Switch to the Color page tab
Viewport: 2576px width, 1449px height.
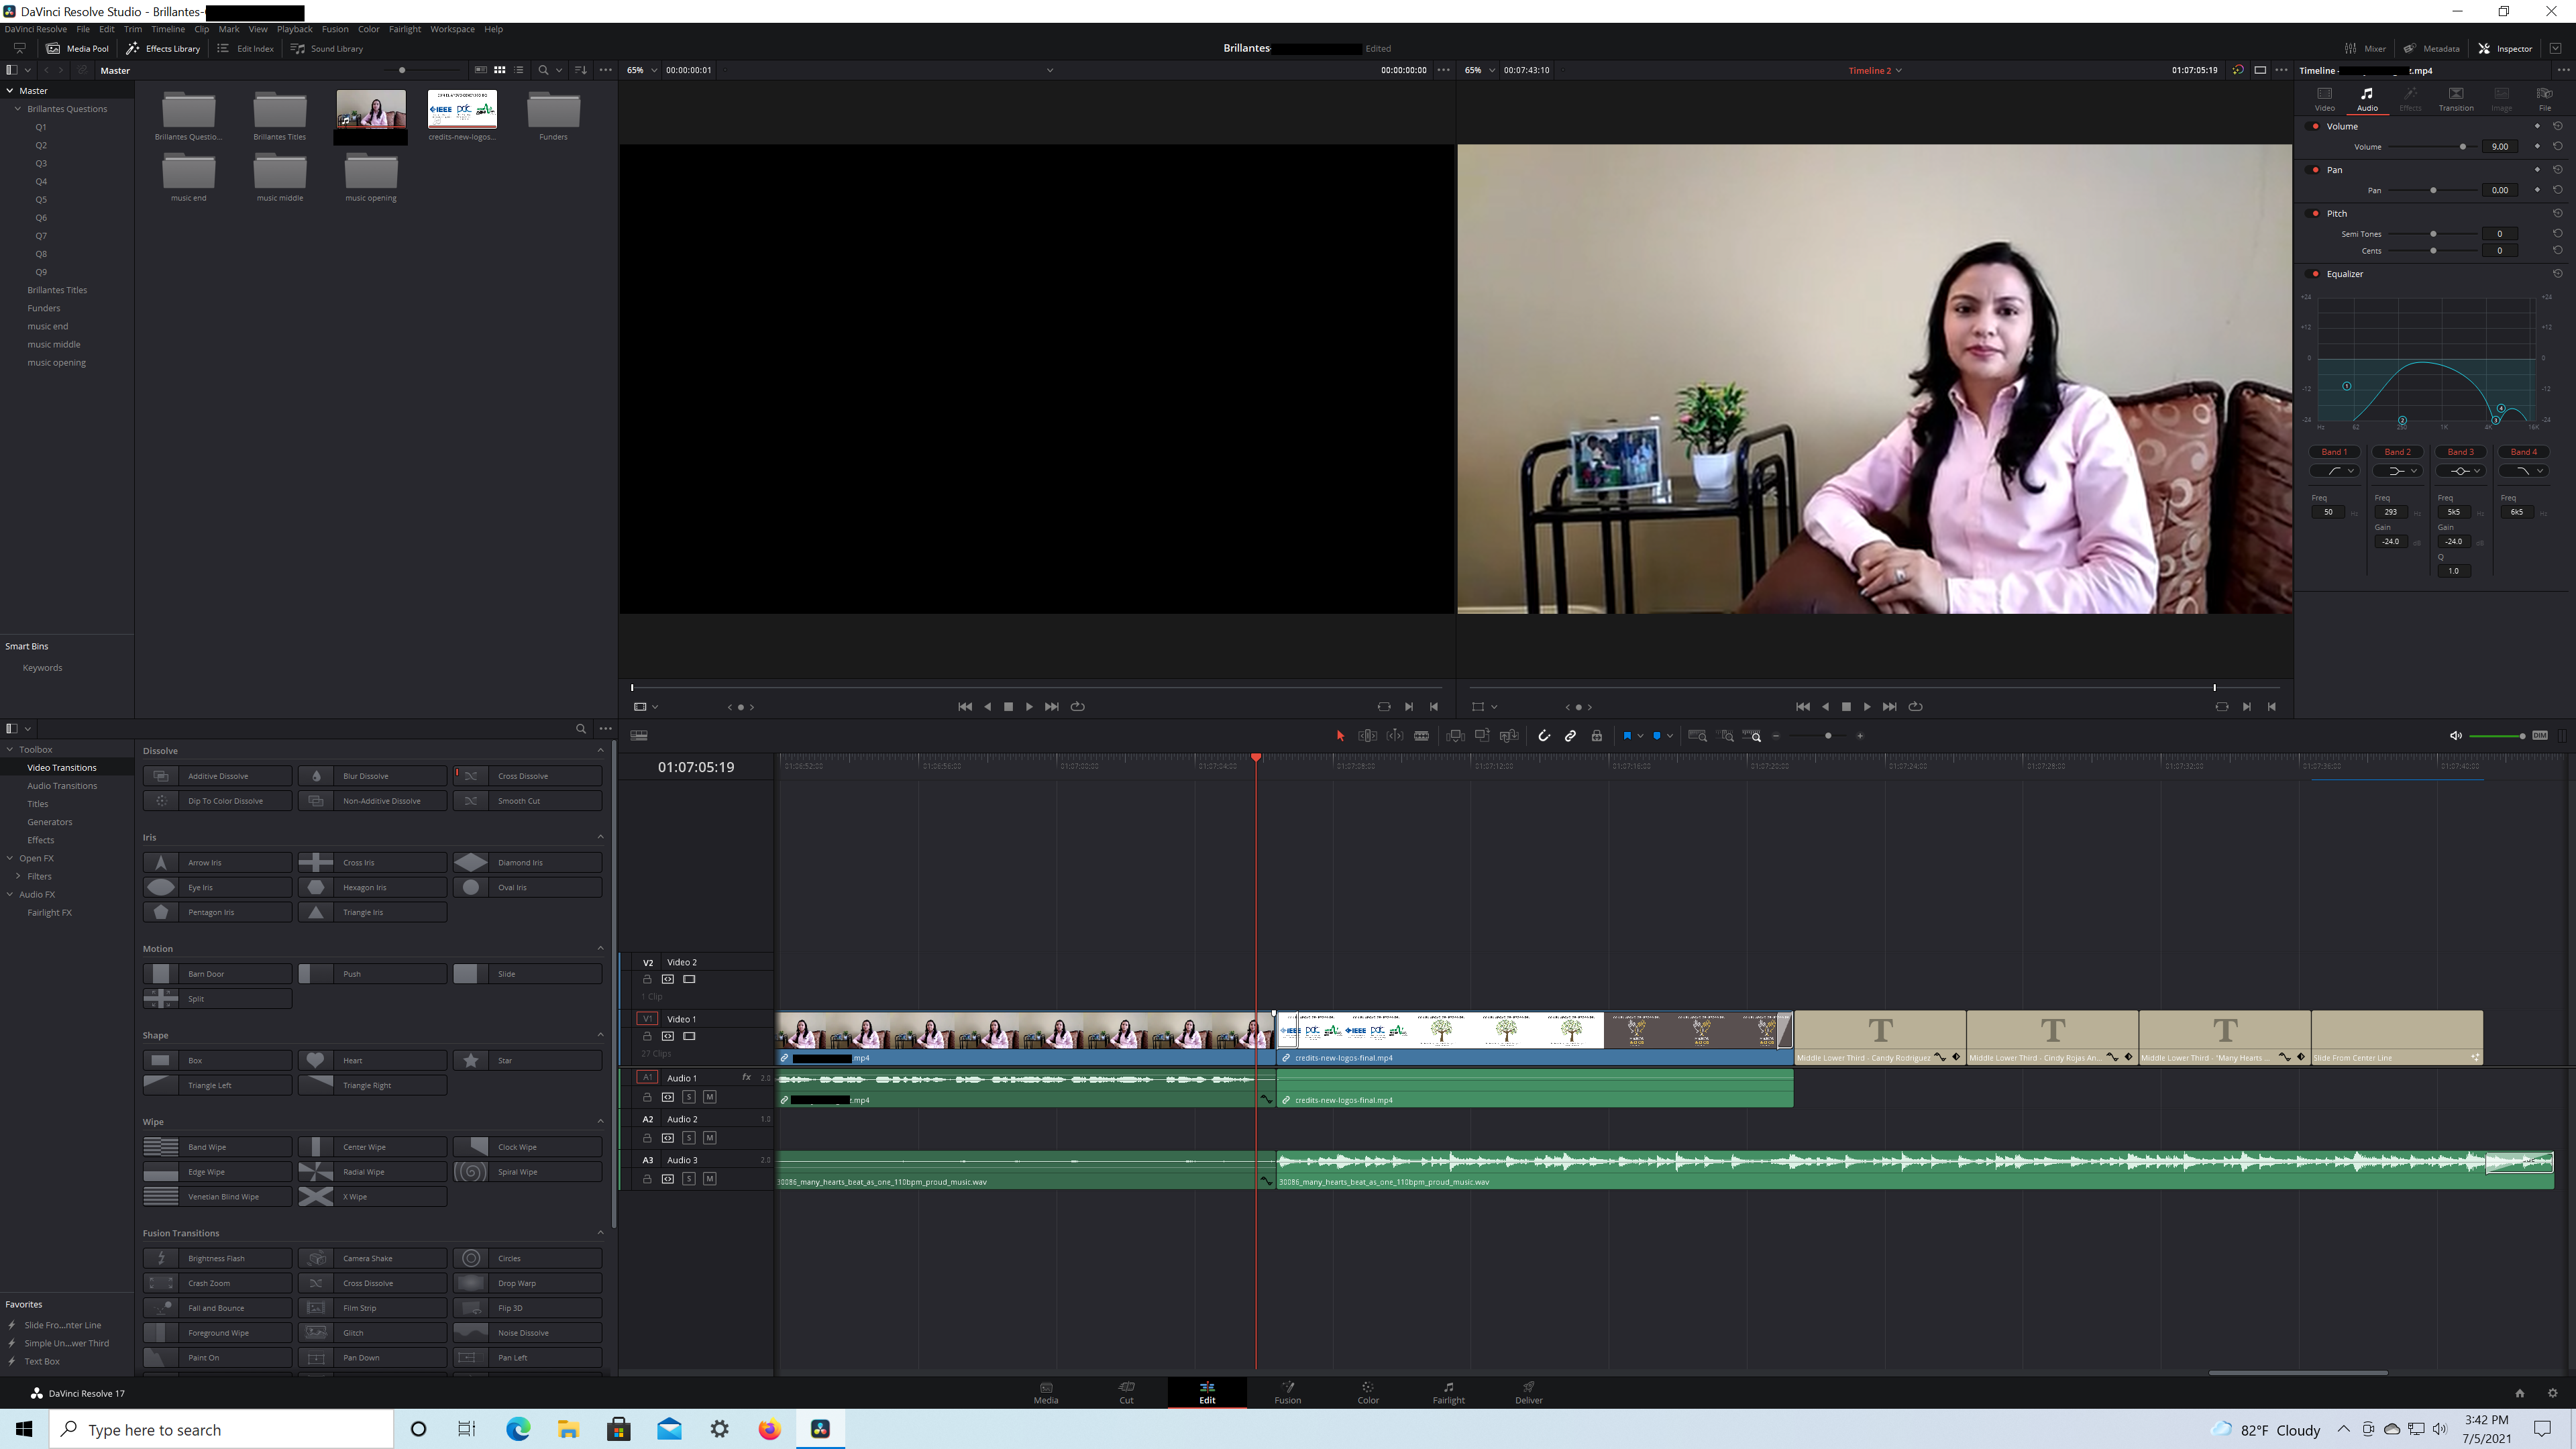1367,1392
